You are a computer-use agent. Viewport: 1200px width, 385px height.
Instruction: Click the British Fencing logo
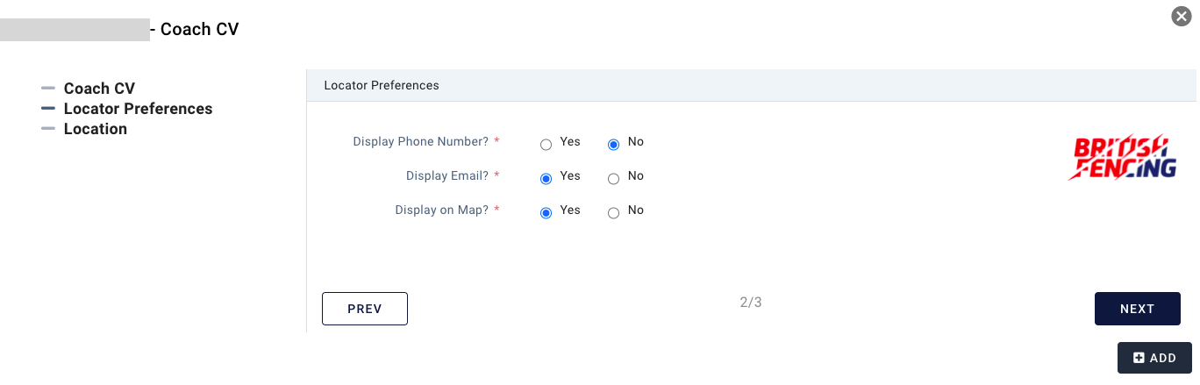tap(1122, 158)
